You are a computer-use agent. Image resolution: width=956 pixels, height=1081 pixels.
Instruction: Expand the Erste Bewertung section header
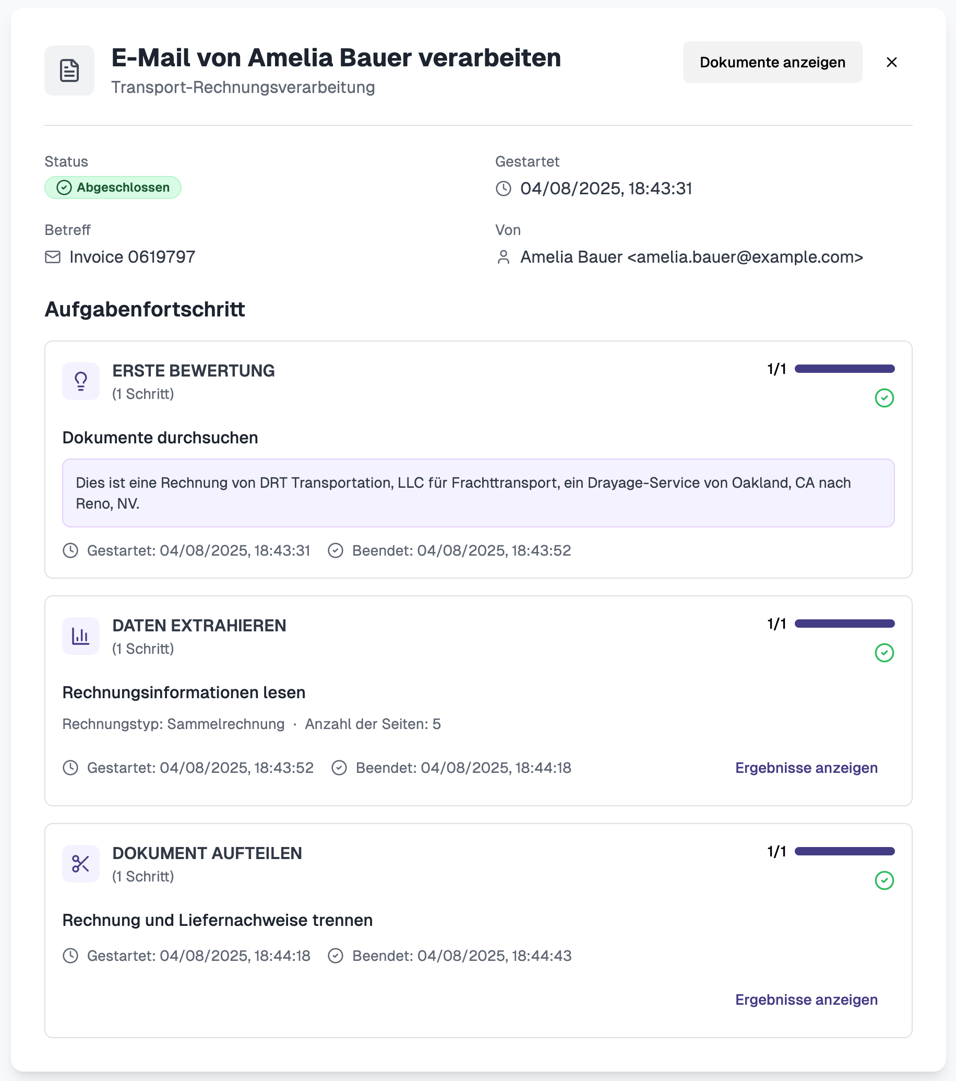pyautogui.click(x=194, y=371)
